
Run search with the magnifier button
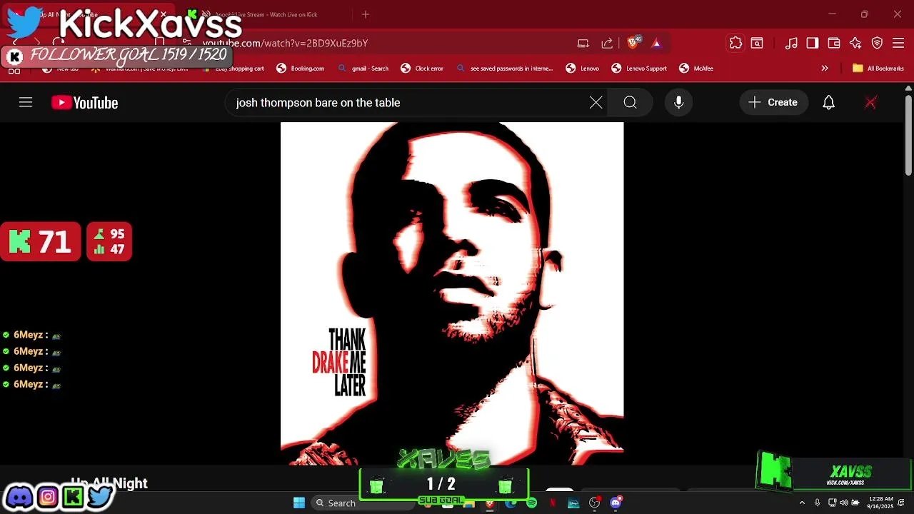[x=630, y=103]
